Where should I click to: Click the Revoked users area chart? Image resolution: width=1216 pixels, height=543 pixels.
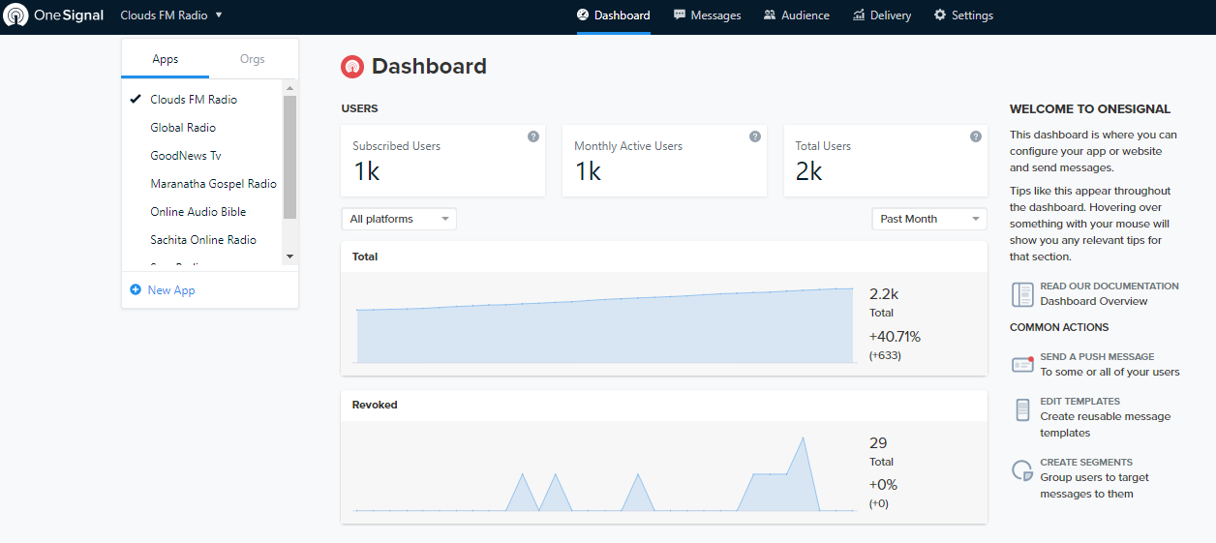coord(605,472)
